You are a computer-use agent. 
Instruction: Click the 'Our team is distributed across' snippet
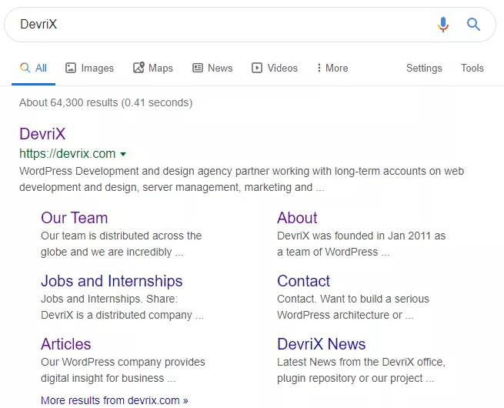pos(121,244)
